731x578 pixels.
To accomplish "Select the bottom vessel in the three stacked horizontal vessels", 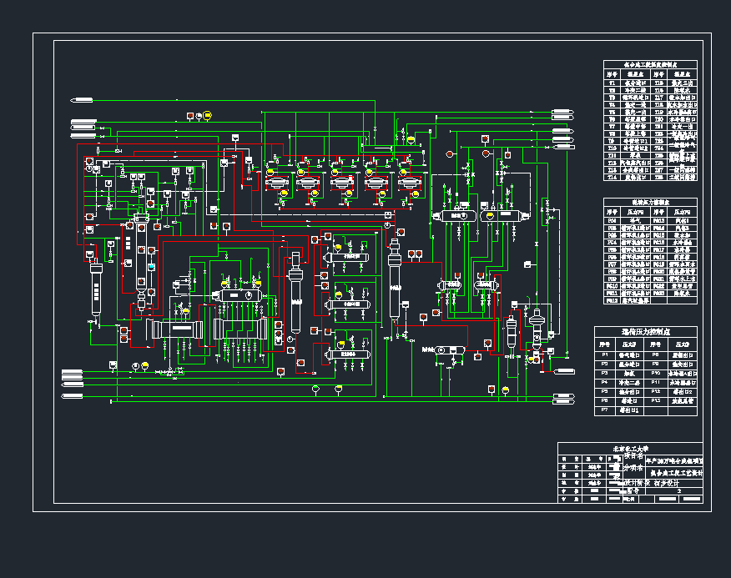I will coord(347,354).
